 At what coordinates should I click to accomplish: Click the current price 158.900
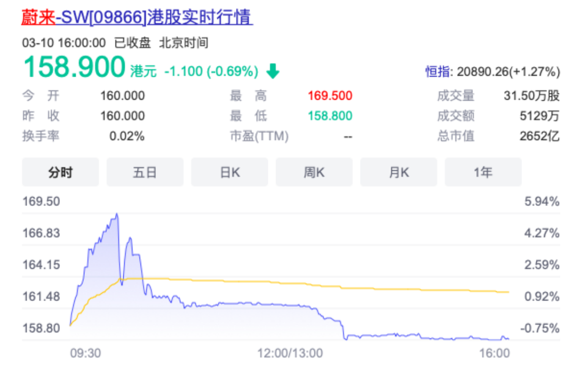coord(74,67)
